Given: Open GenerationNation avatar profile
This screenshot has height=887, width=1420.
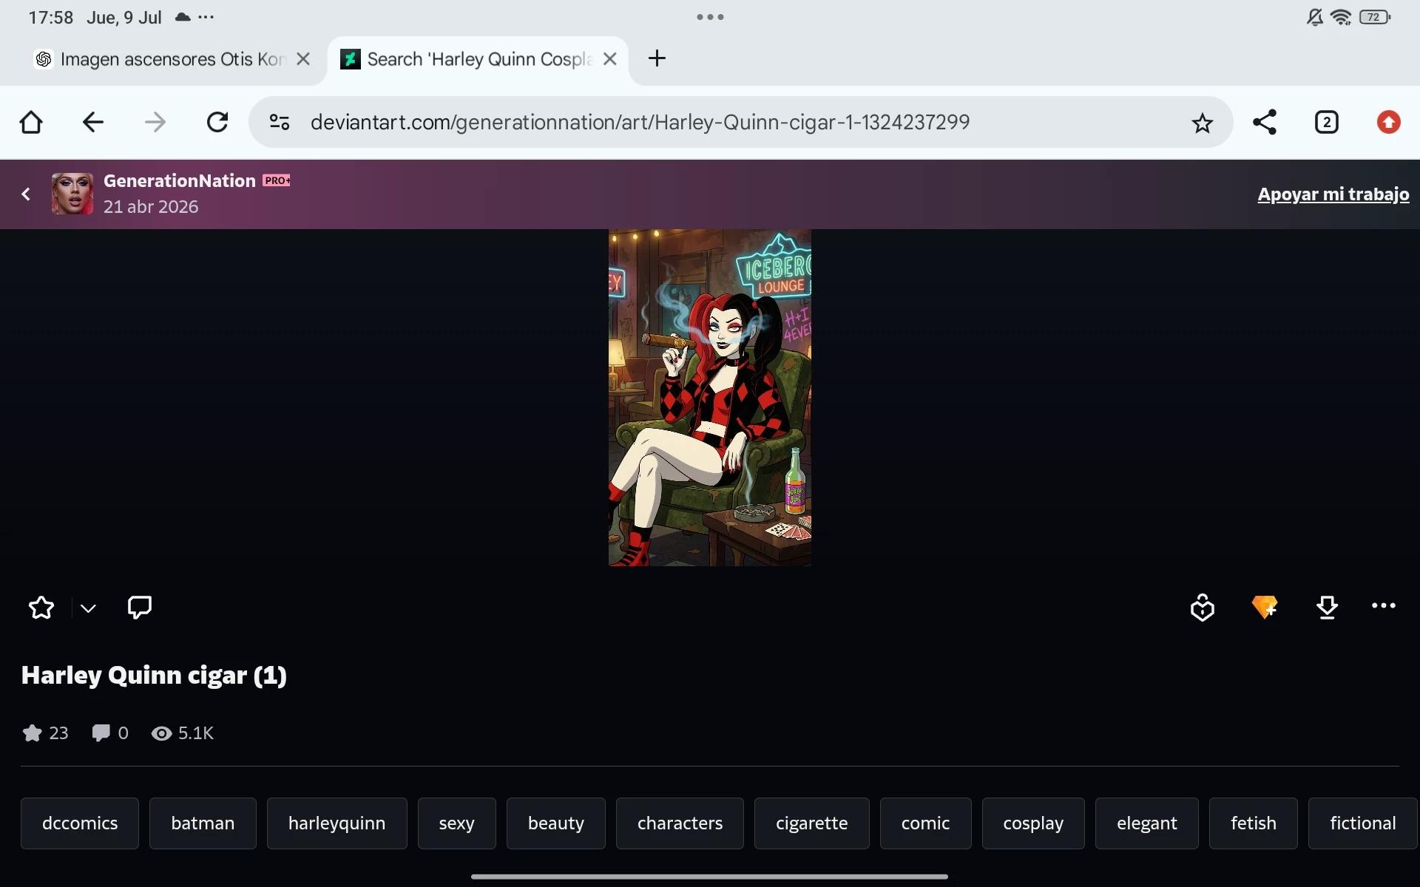Looking at the screenshot, I should coord(72,194).
